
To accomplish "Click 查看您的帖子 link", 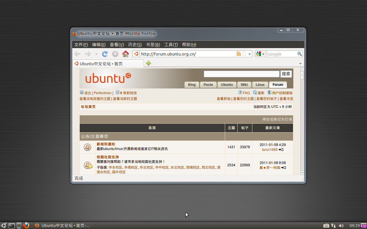I will click(267, 99).
